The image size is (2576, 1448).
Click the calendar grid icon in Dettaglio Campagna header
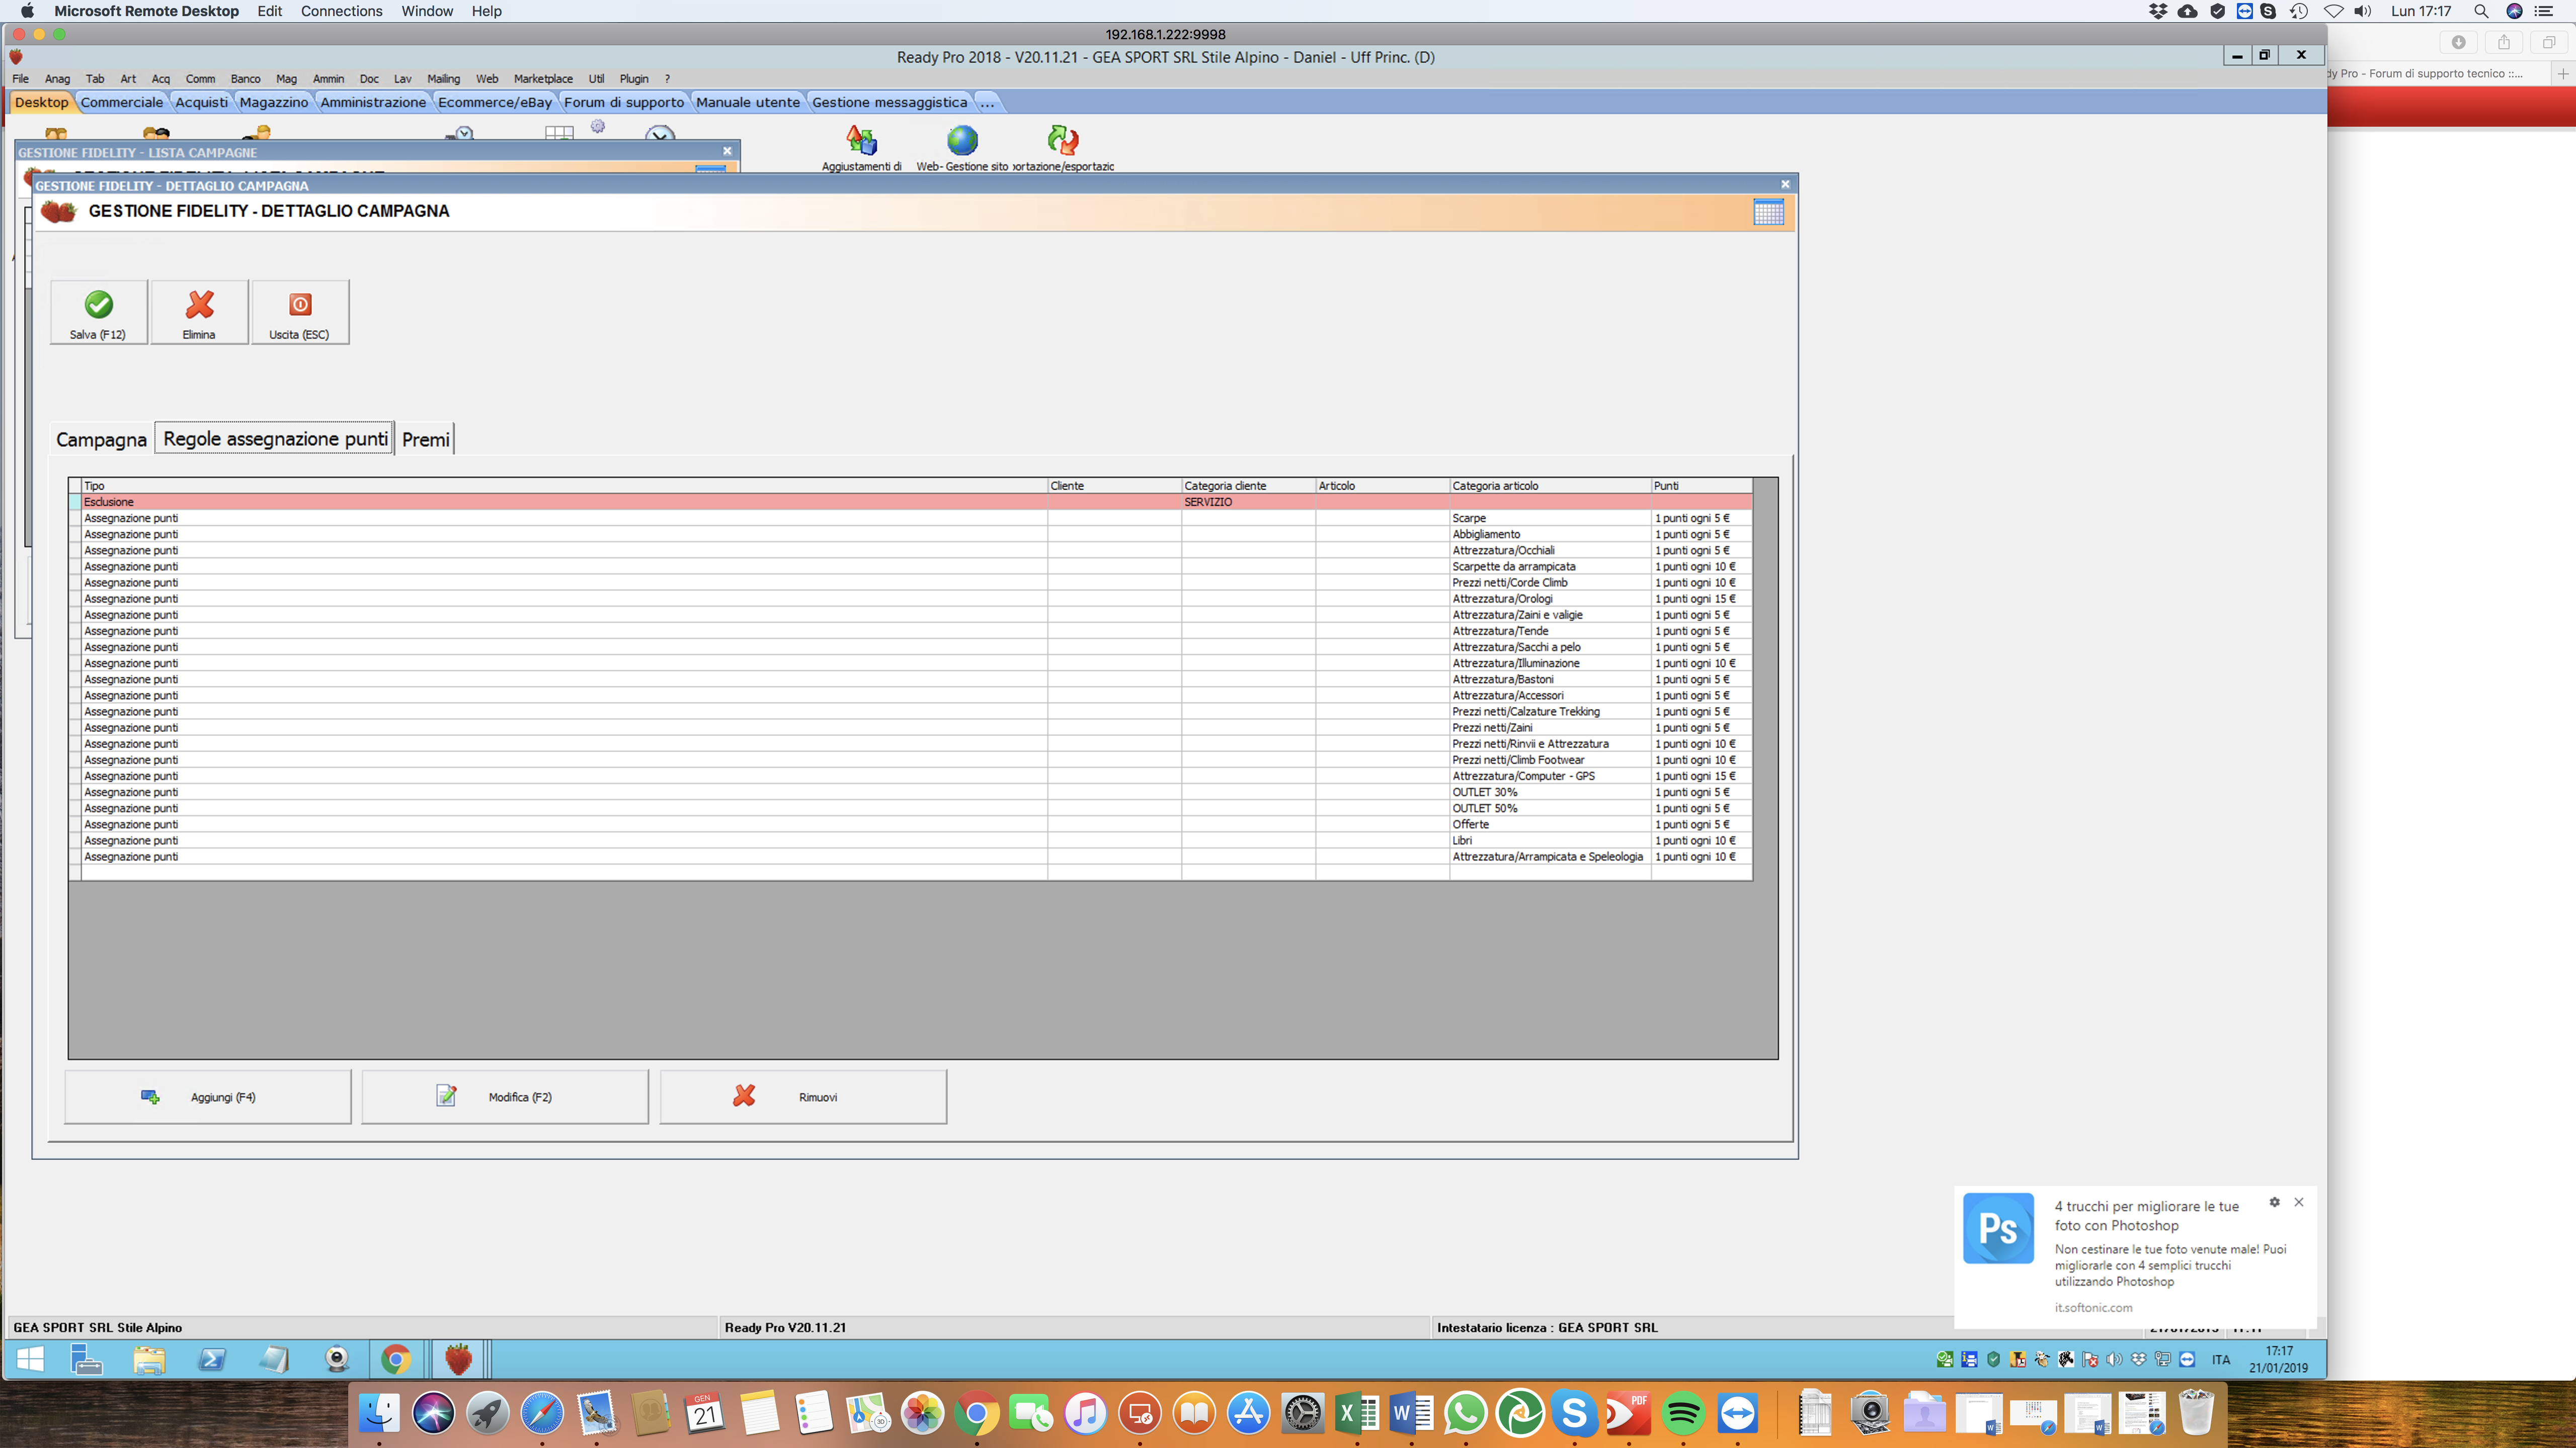[1768, 212]
